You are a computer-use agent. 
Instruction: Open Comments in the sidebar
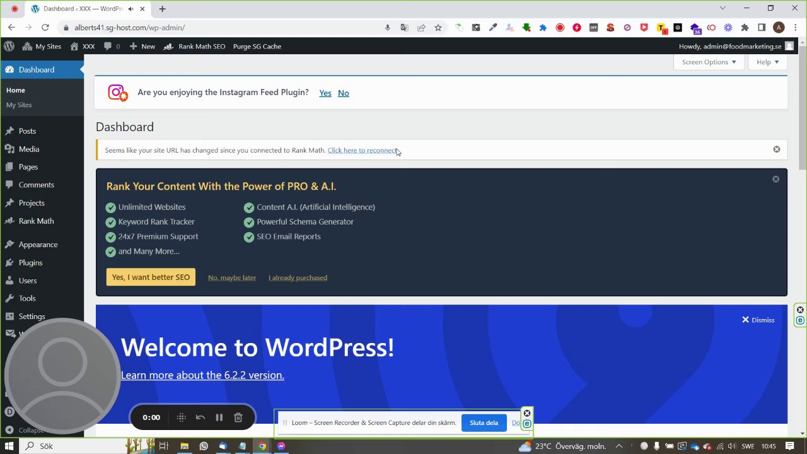[42, 185]
